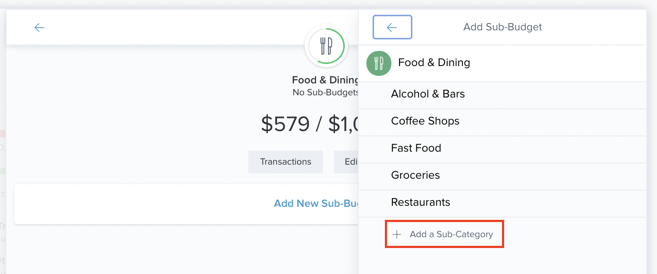This screenshot has width=657, height=274.
Task: Click the Food & Dining heading below the circle
Action: click(x=325, y=80)
